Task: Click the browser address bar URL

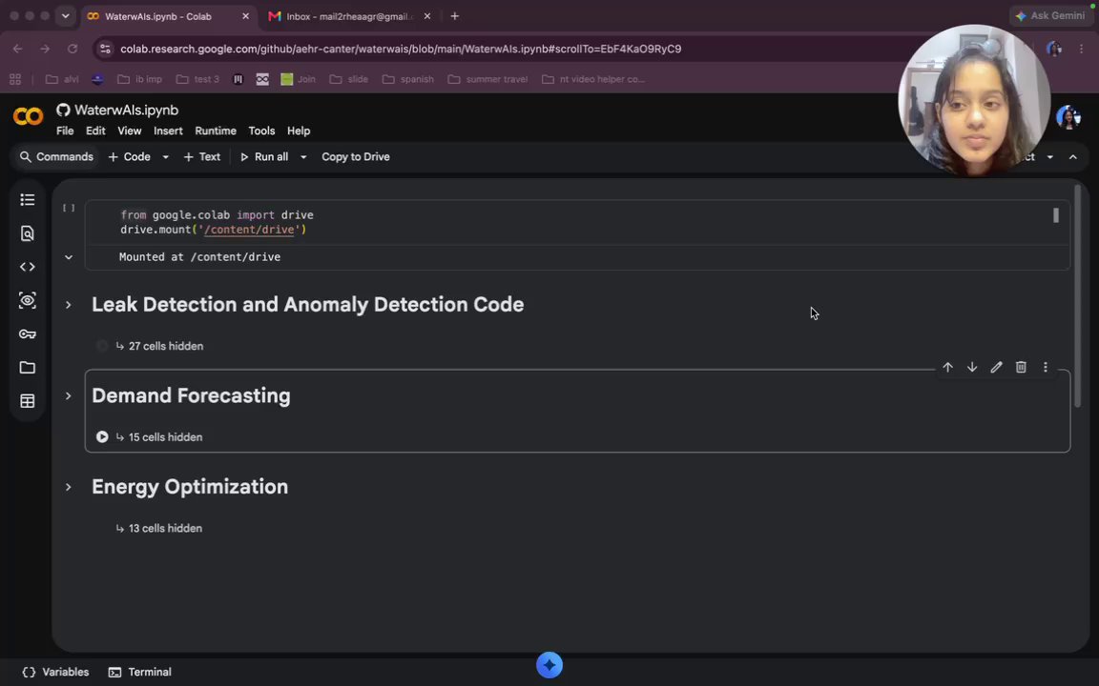Action: (x=401, y=49)
